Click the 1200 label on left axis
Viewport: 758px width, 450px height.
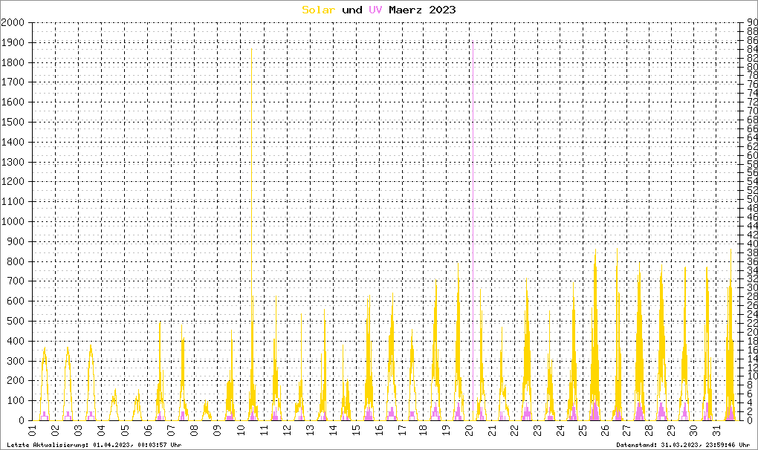coord(13,182)
